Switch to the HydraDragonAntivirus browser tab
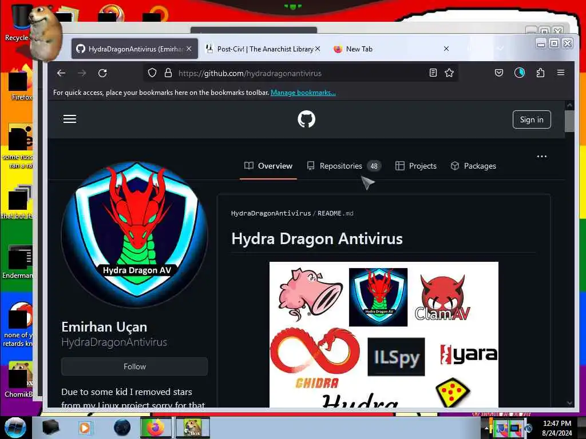 tap(134, 49)
